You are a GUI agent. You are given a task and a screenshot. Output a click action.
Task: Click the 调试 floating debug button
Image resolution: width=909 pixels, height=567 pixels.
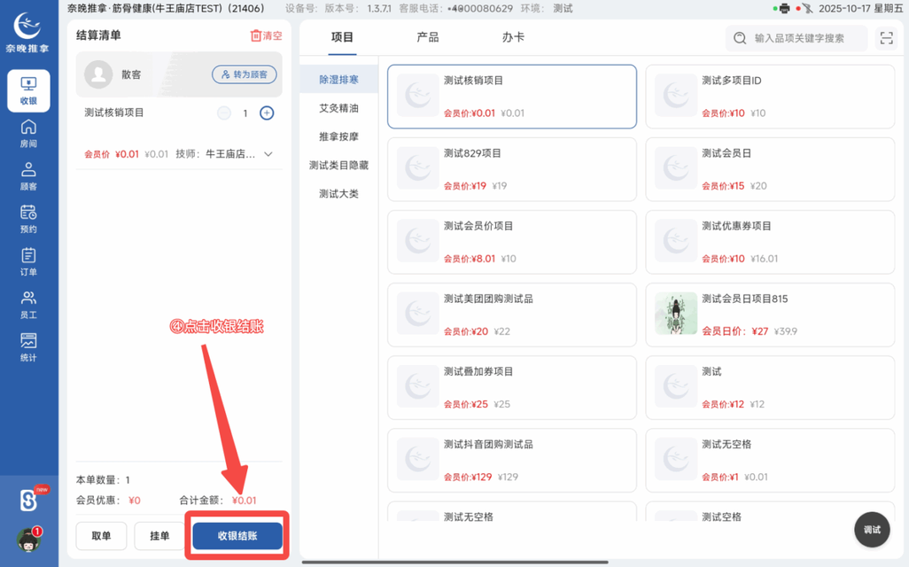871,529
